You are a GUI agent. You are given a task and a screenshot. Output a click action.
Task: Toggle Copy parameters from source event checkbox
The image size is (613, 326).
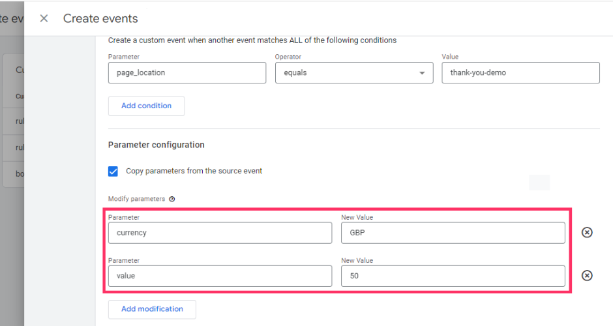(113, 171)
